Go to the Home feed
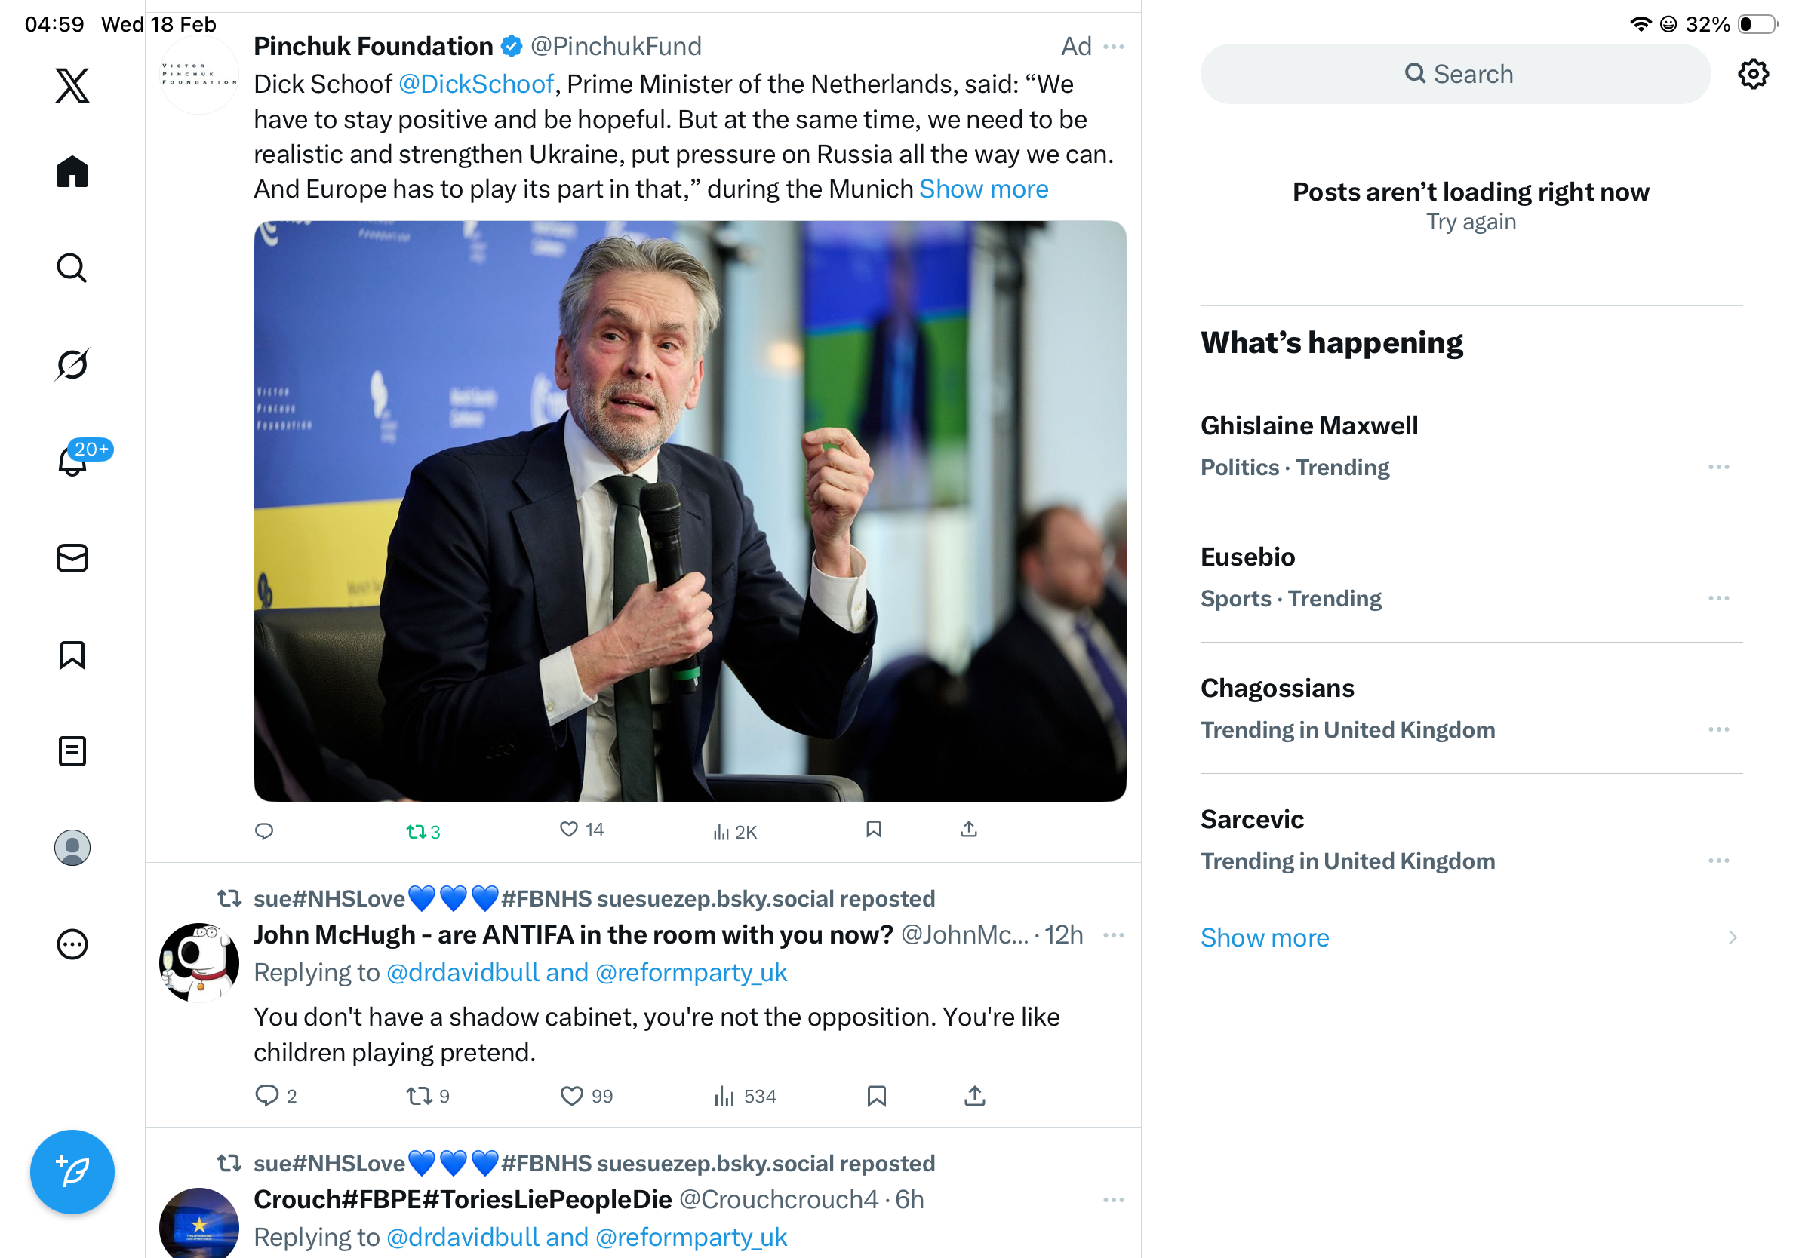The image size is (1802, 1258). (x=72, y=171)
